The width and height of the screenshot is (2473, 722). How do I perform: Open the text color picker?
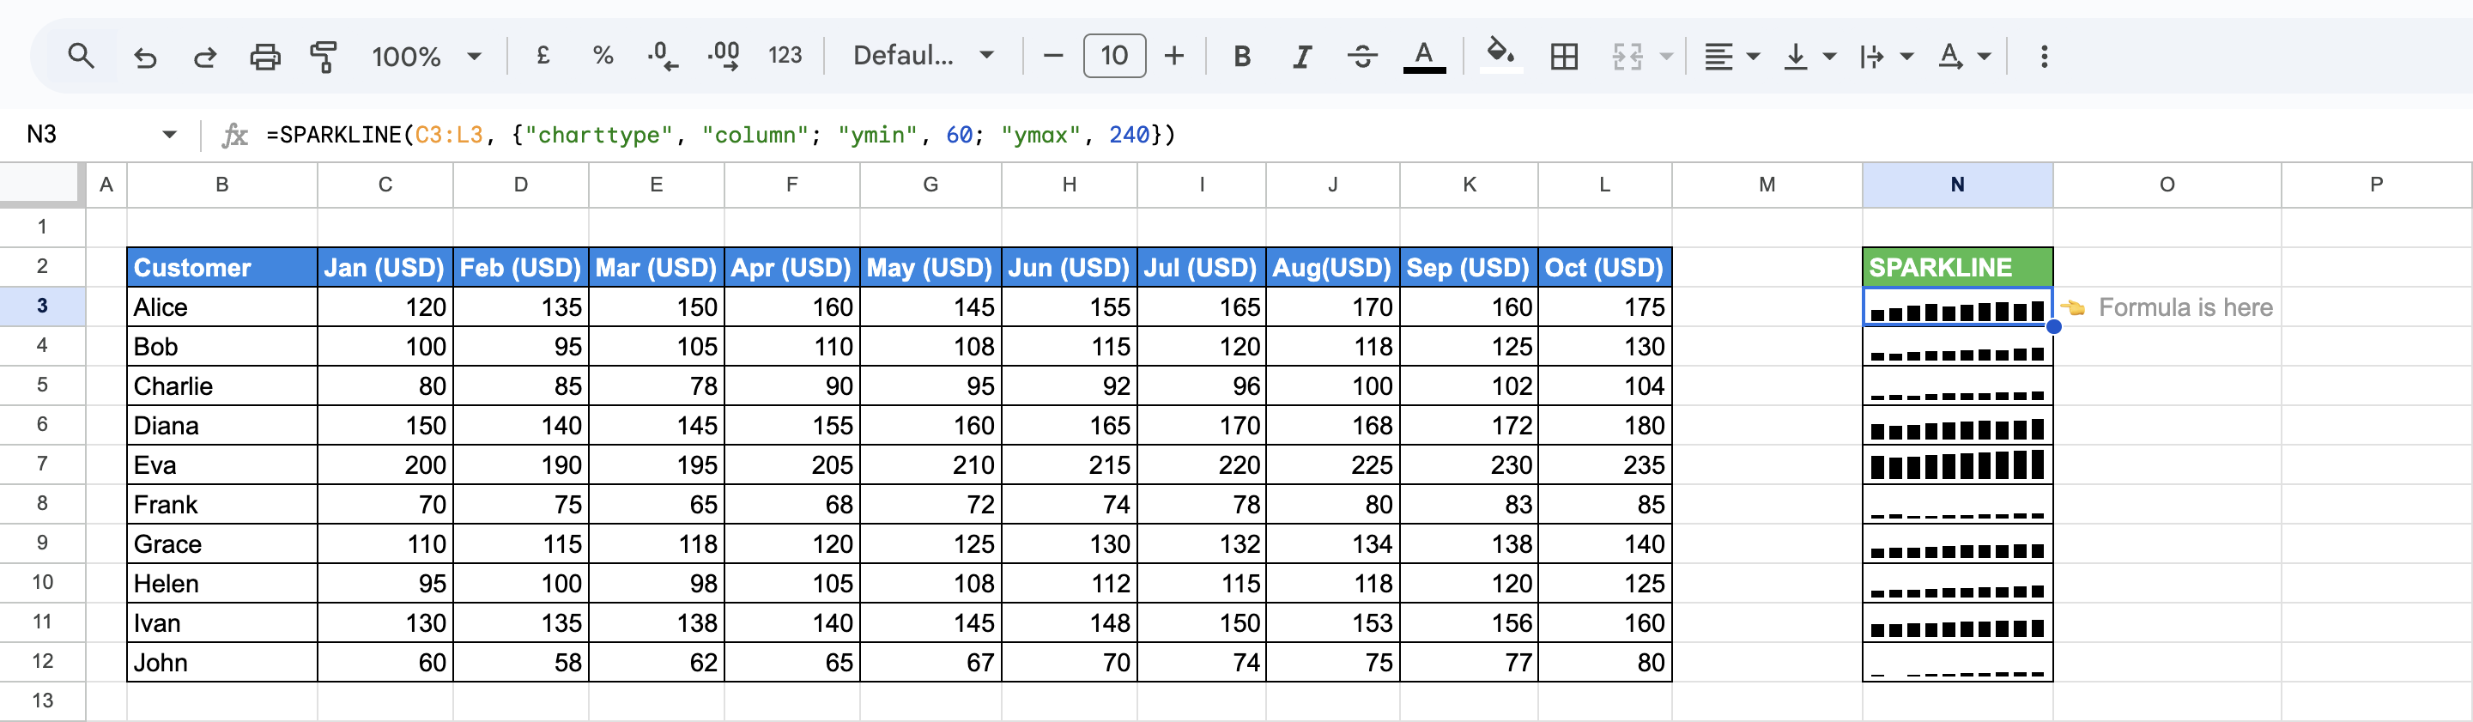1424,57
